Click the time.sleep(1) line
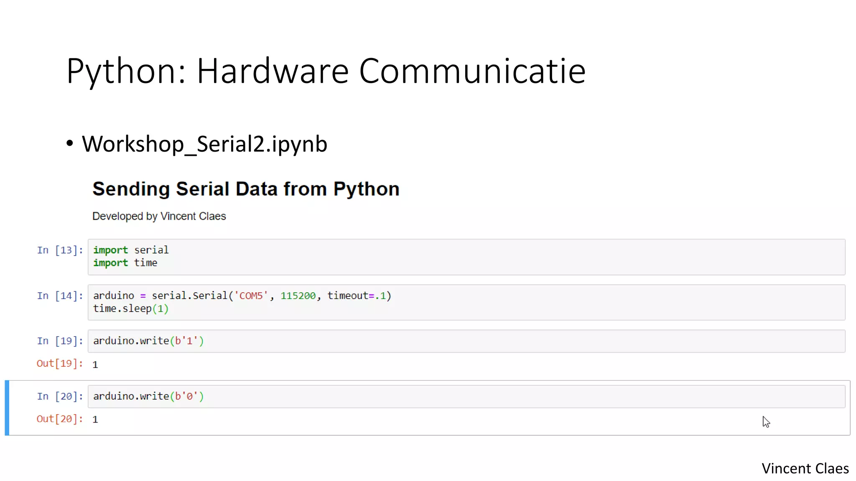856x481 pixels. [131, 309]
